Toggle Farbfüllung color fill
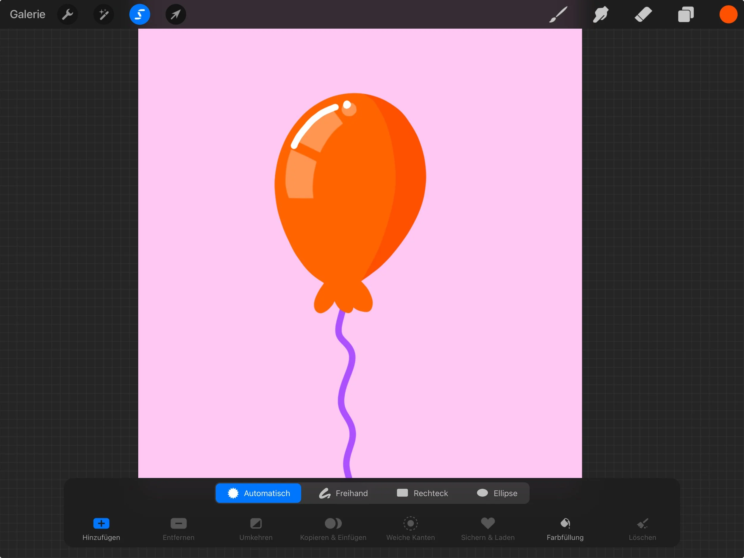The image size is (744, 558). [x=565, y=528]
